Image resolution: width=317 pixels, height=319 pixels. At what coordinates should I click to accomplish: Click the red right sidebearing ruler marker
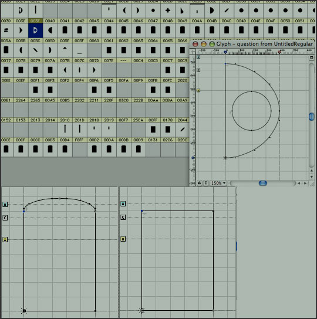[279, 52]
